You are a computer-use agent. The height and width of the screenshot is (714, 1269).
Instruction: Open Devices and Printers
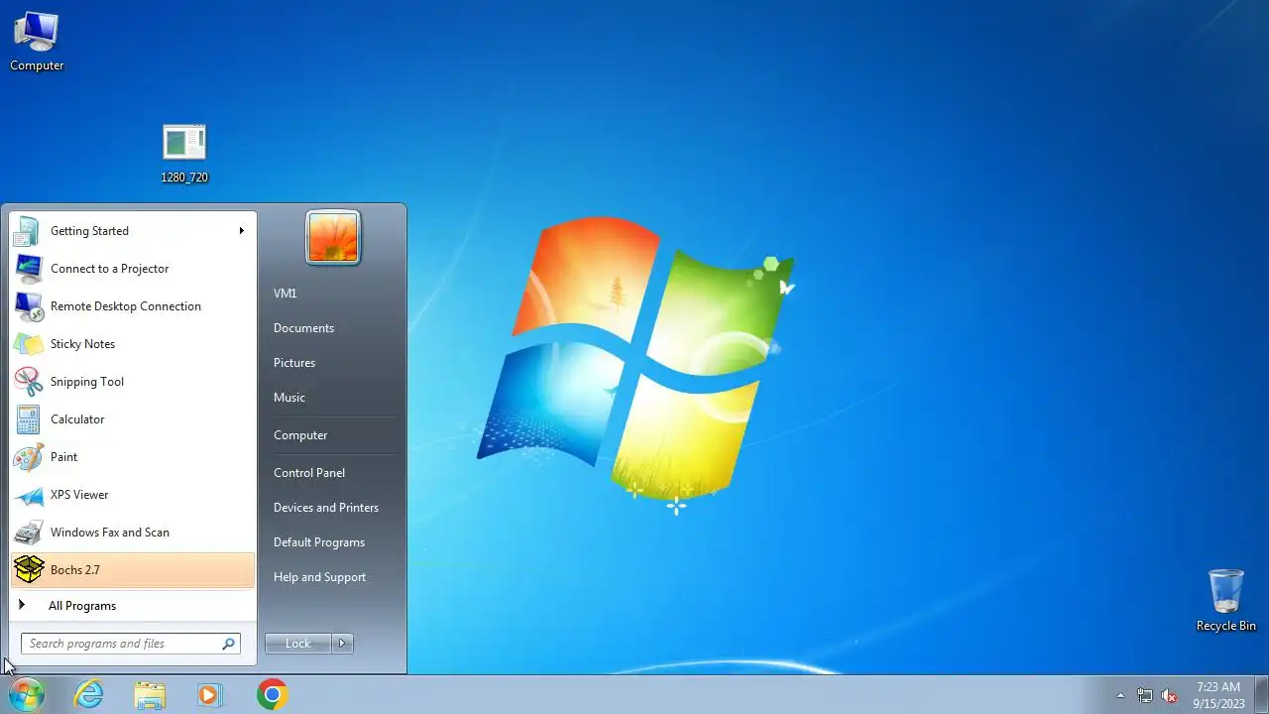tap(326, 508)
